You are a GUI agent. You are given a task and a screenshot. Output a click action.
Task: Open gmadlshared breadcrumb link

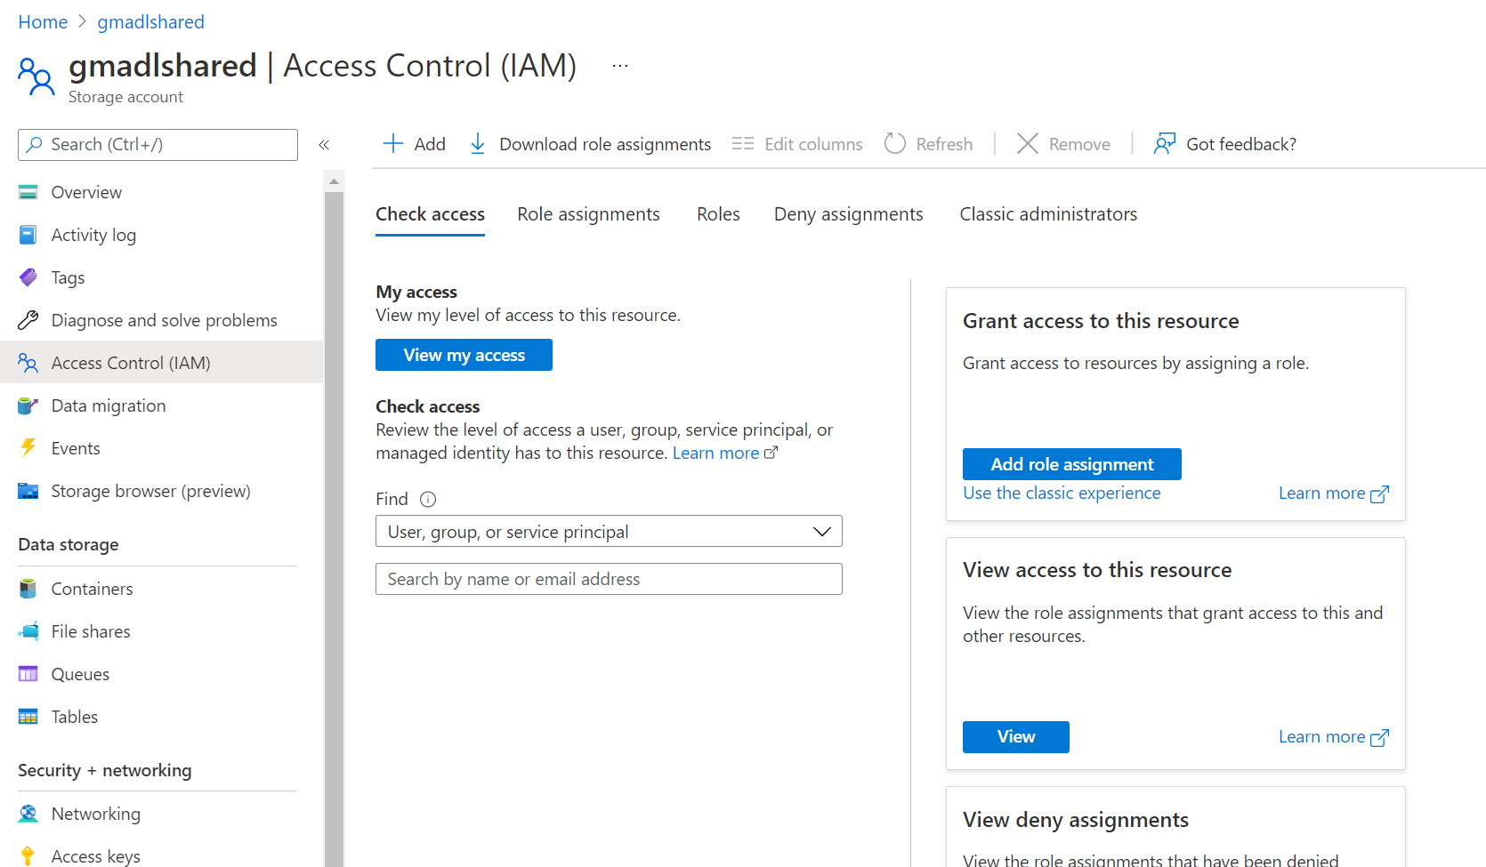pos(150,21)
